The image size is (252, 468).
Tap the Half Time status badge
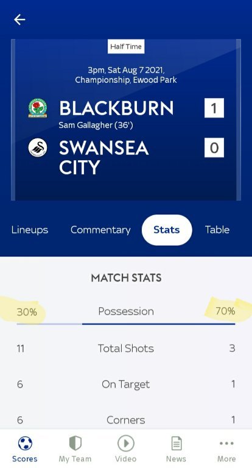point(126,46)
